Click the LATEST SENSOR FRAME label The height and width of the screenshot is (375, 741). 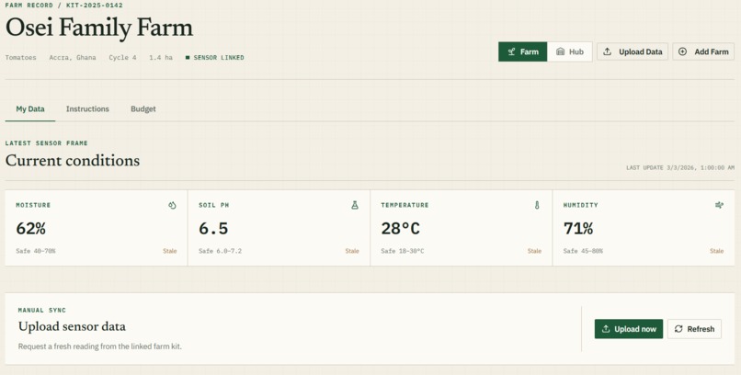(46, 143)
